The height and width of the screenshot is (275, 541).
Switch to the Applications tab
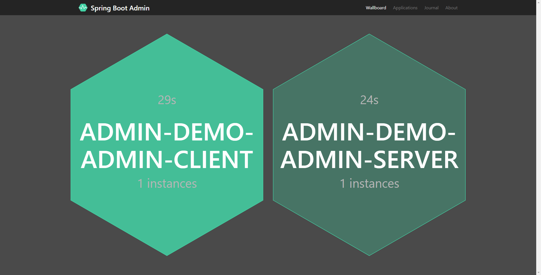point(405,8)
